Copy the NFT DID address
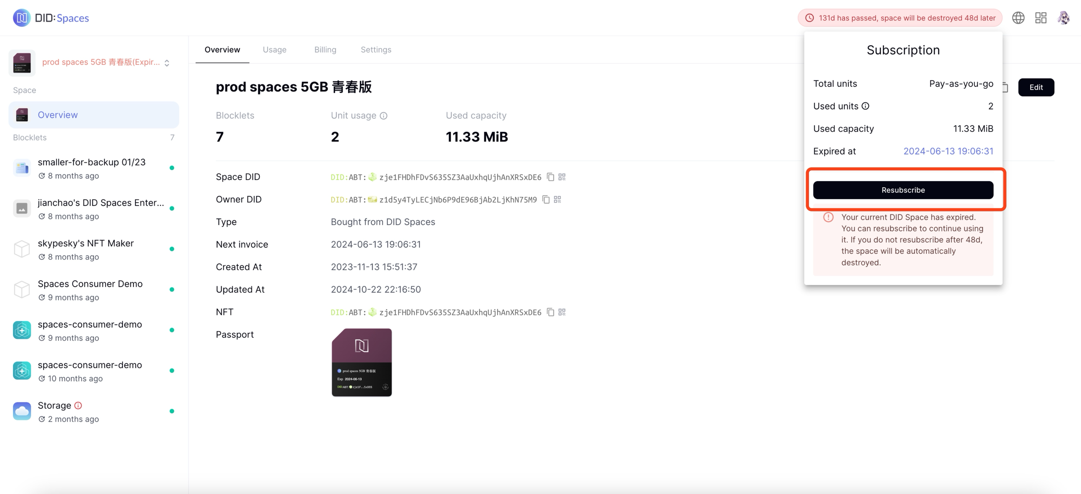 point(551,312)
